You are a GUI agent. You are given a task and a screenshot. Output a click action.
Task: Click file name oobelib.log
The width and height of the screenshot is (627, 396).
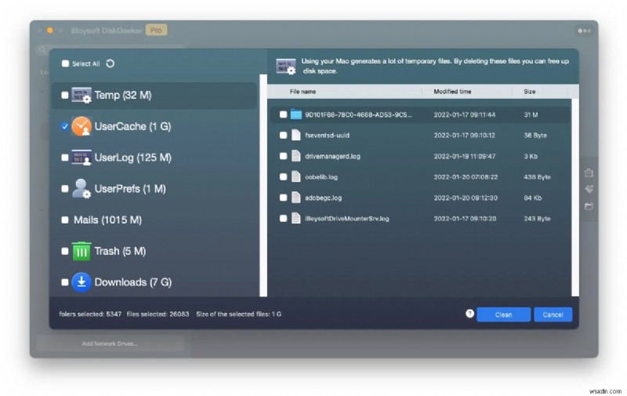click(321, 176)
